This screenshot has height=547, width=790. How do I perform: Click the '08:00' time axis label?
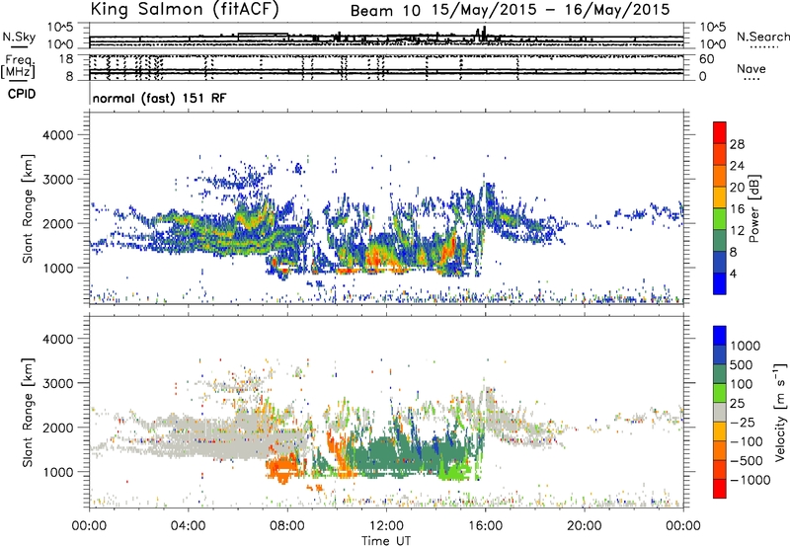[287, 526]
